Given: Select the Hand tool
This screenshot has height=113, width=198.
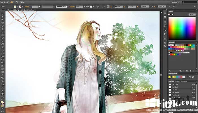Looking at the screenshot, I should click(x=2, y=94).
